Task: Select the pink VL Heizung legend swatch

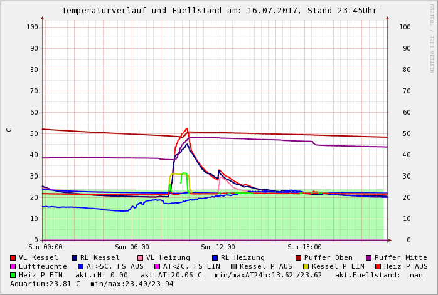Action: 141,257
